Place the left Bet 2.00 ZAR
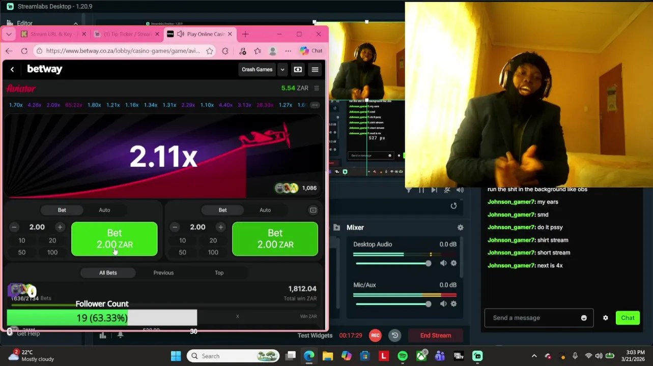 pos(115,239)
